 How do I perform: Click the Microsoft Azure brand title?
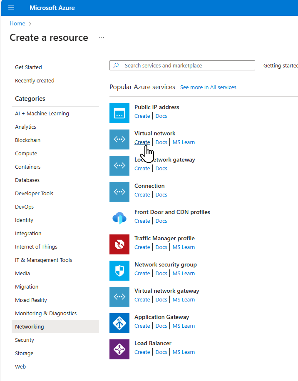(x=52, y=8)
